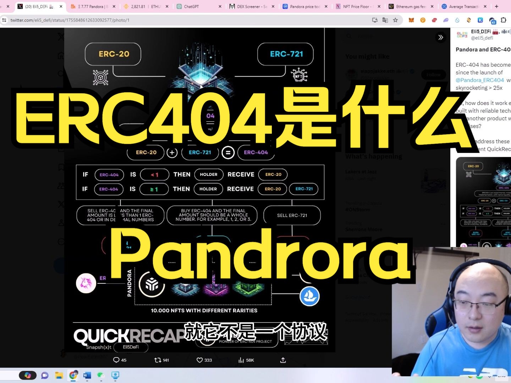Viewport: 511px width, 383px height.
Task: Open the yellow-black striped extension icon
Action: (469, 20)
